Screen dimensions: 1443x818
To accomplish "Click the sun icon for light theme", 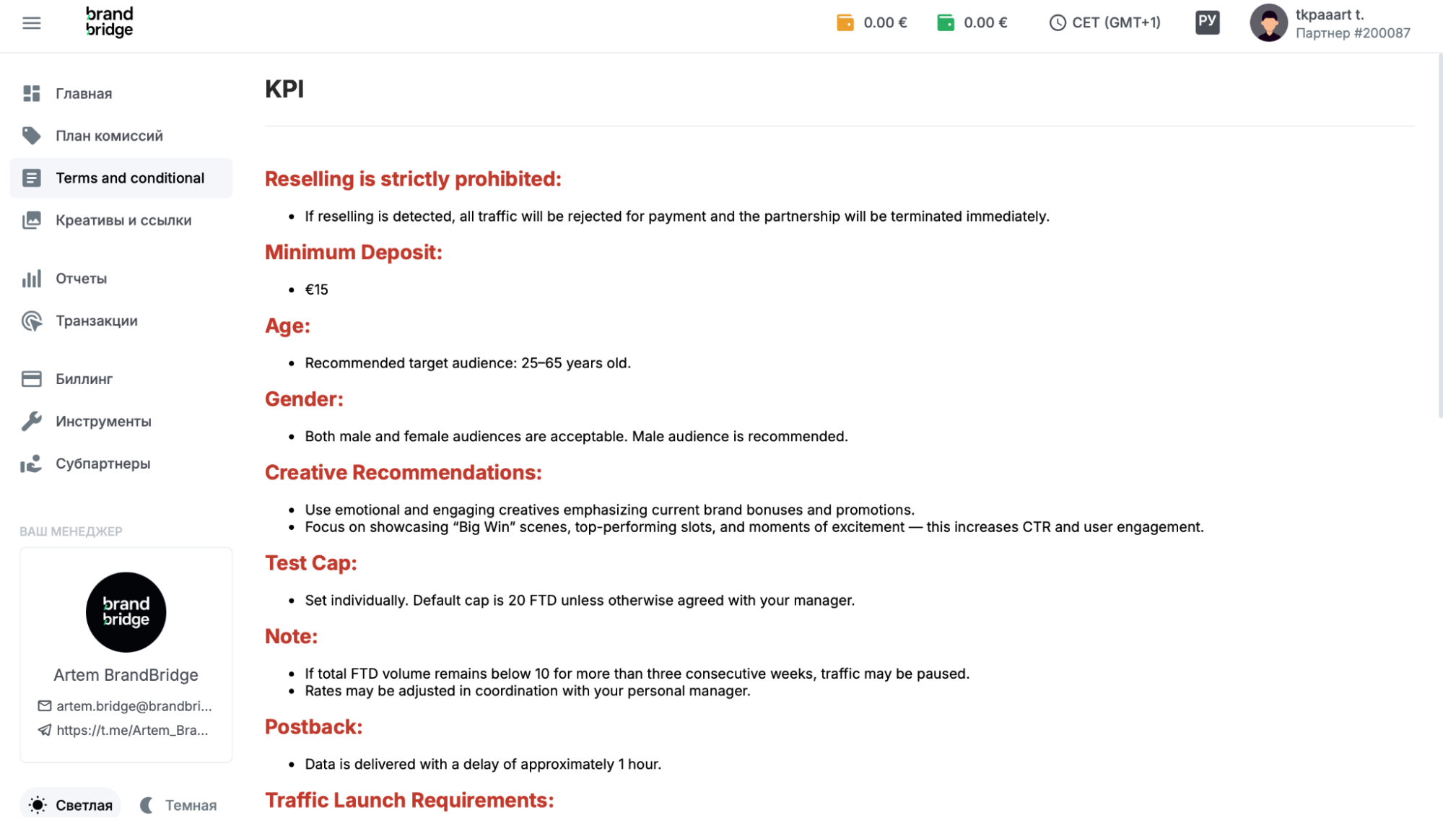I will coord(38,805).
